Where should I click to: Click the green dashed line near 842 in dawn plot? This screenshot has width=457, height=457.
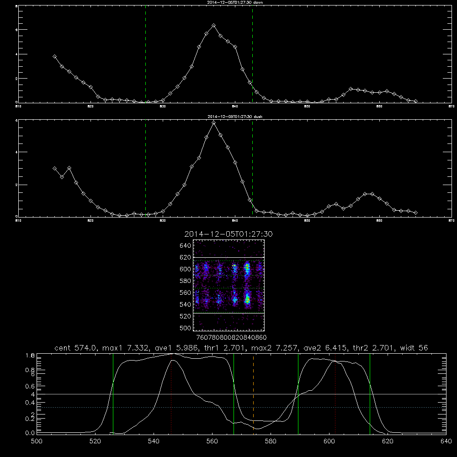pyautogui.click(x=252, y=55)
